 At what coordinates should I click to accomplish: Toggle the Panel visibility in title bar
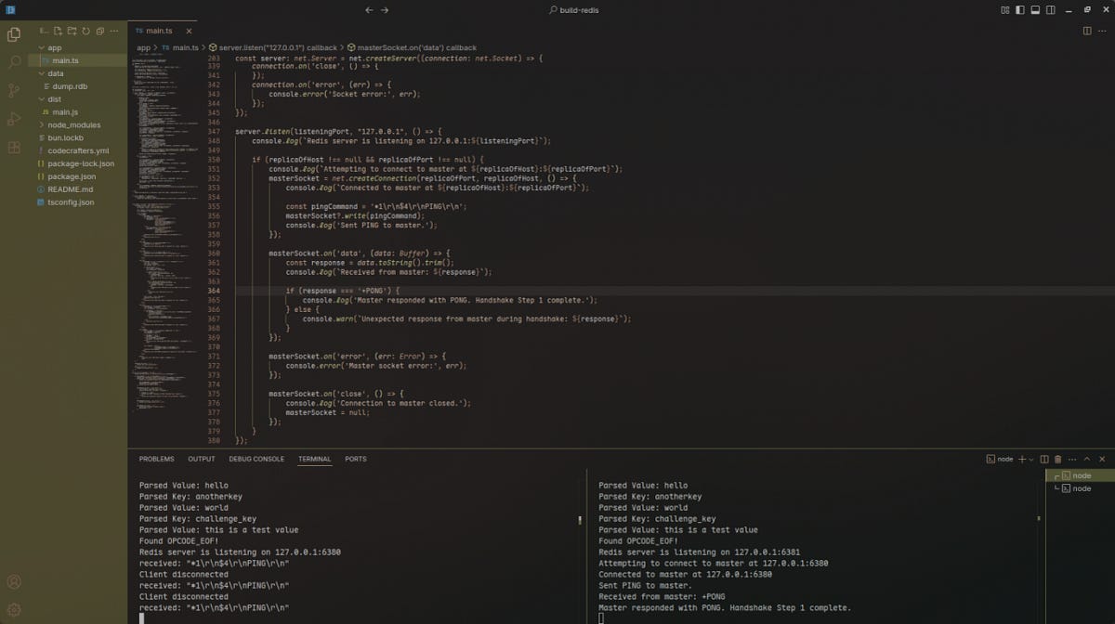[1034, 9]
